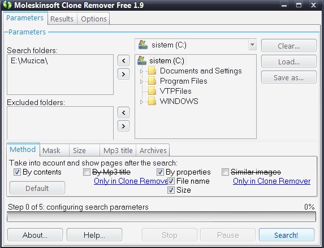
Task: Click the sistem (C:) drive icon in tree root
Action: [142, 60]
